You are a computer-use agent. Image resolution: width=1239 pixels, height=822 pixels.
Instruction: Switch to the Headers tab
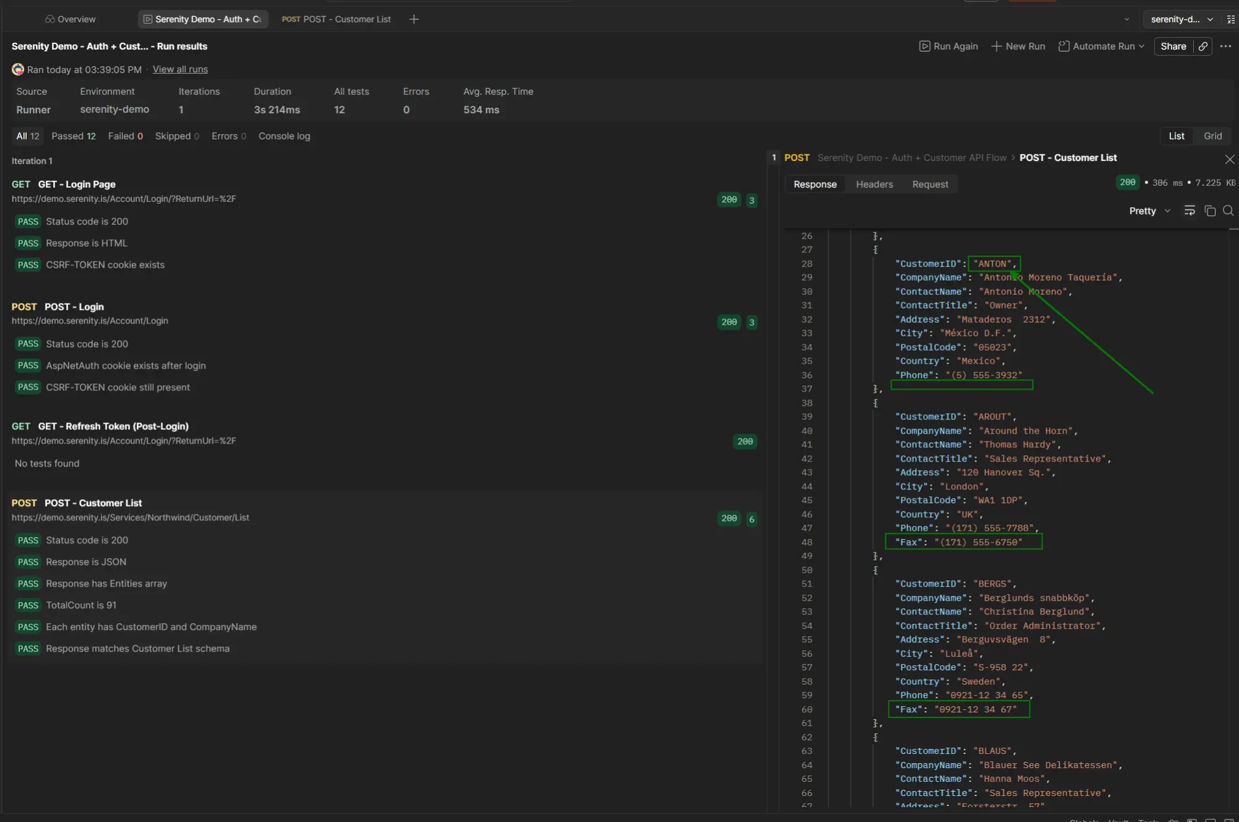click(874, 184)
